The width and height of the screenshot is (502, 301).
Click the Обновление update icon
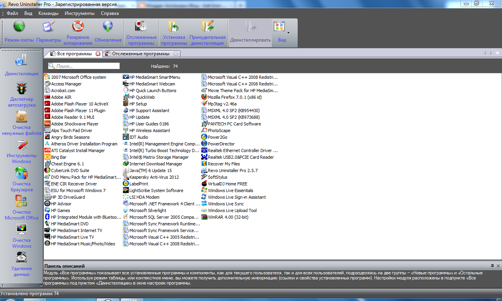click(108, 26)
